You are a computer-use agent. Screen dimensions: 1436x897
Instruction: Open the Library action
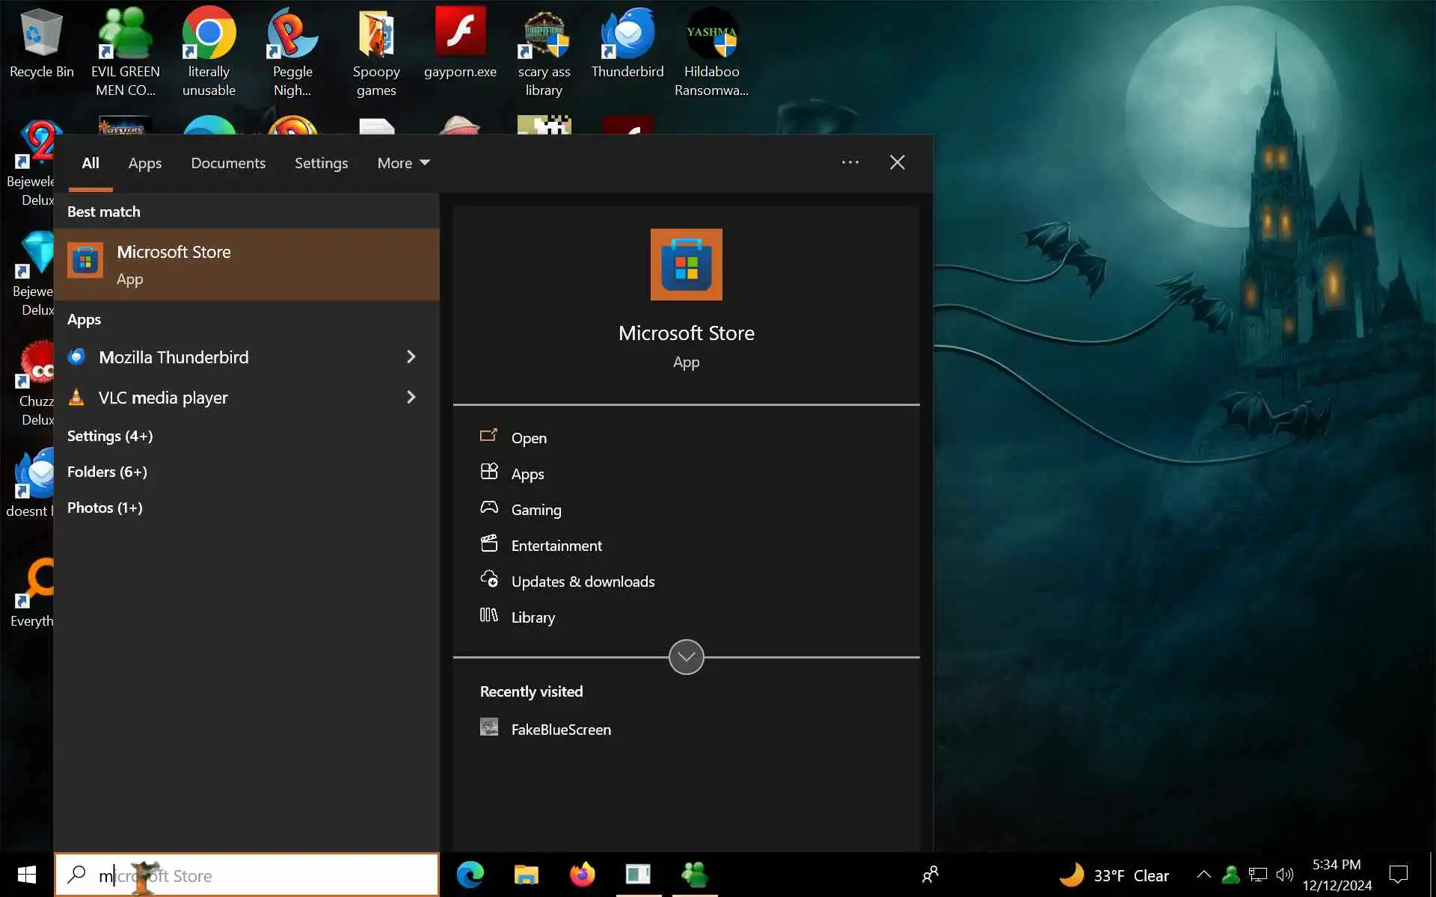coord(533,617)
